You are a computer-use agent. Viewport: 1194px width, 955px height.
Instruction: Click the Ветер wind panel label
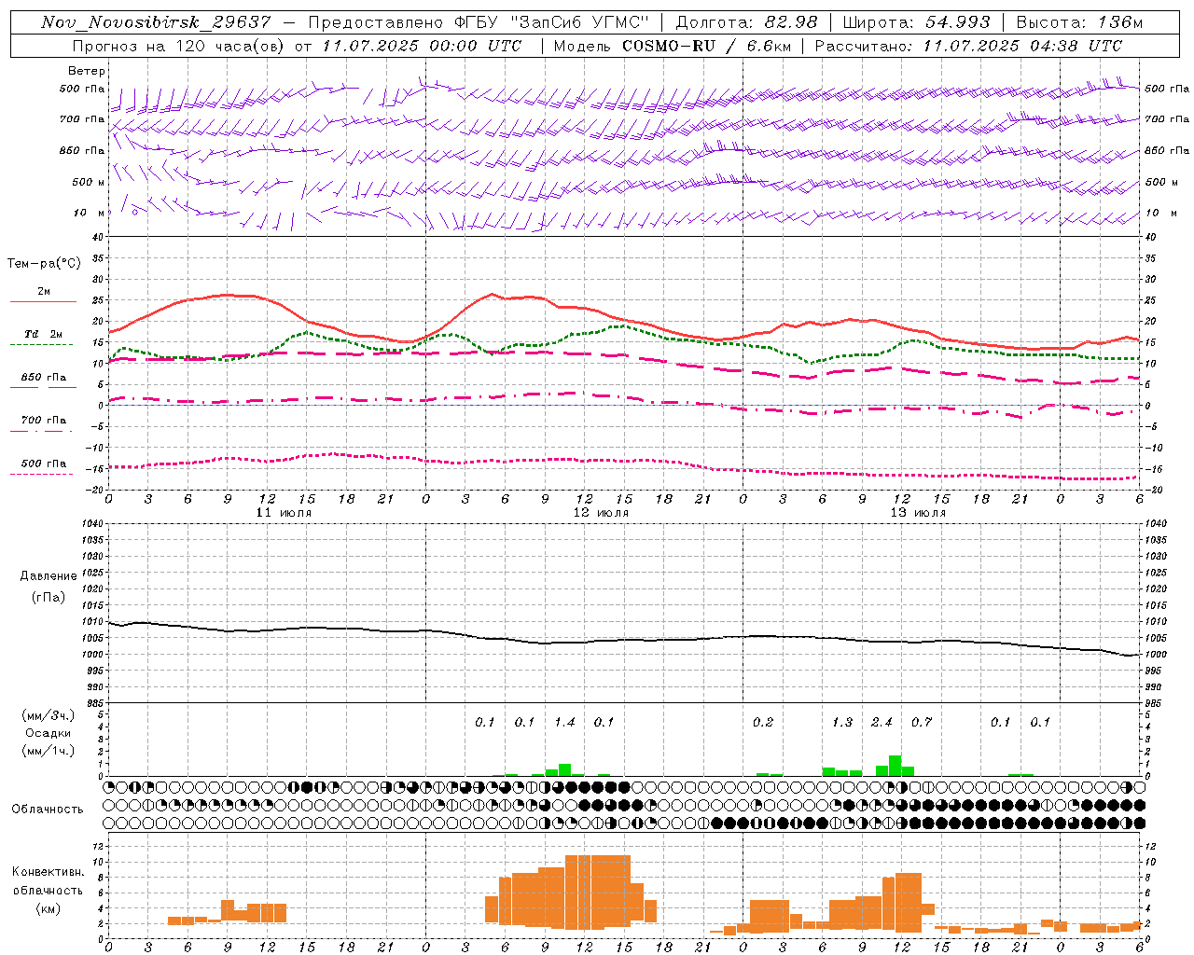click(x=87, y=71)
